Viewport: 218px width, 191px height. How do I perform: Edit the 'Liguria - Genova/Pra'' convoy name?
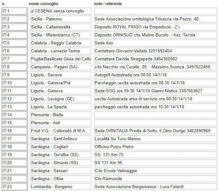61,83
